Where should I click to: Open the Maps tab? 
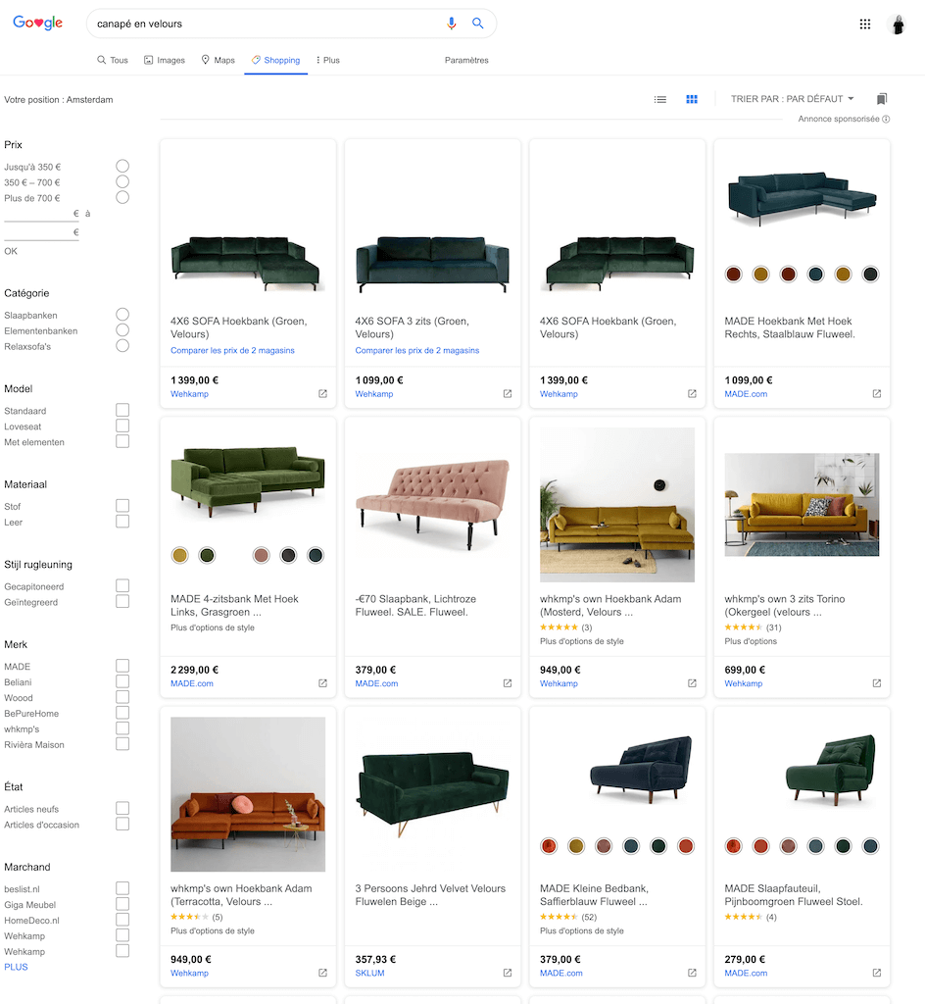(x=218, y=61)
